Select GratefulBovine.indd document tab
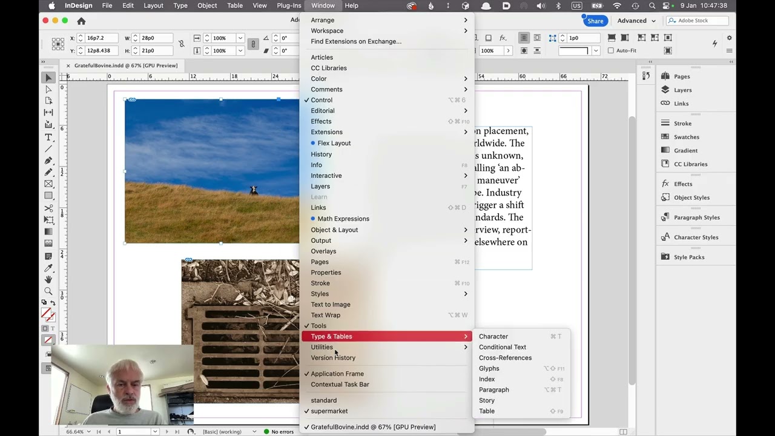775x436 pixels. [x=126, y=65]
